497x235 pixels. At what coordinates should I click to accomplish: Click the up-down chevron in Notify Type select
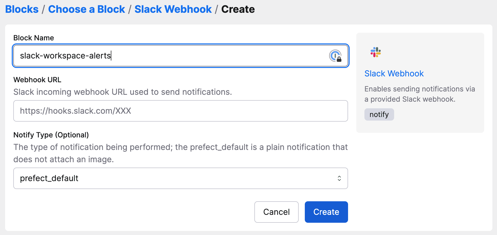tap(339, 178)
